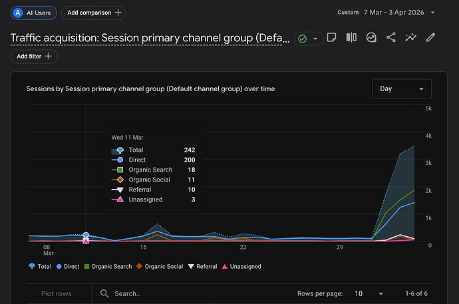459x304 pixels.
Task: Edit report using the pencil icon
Action: pos(430,37)
